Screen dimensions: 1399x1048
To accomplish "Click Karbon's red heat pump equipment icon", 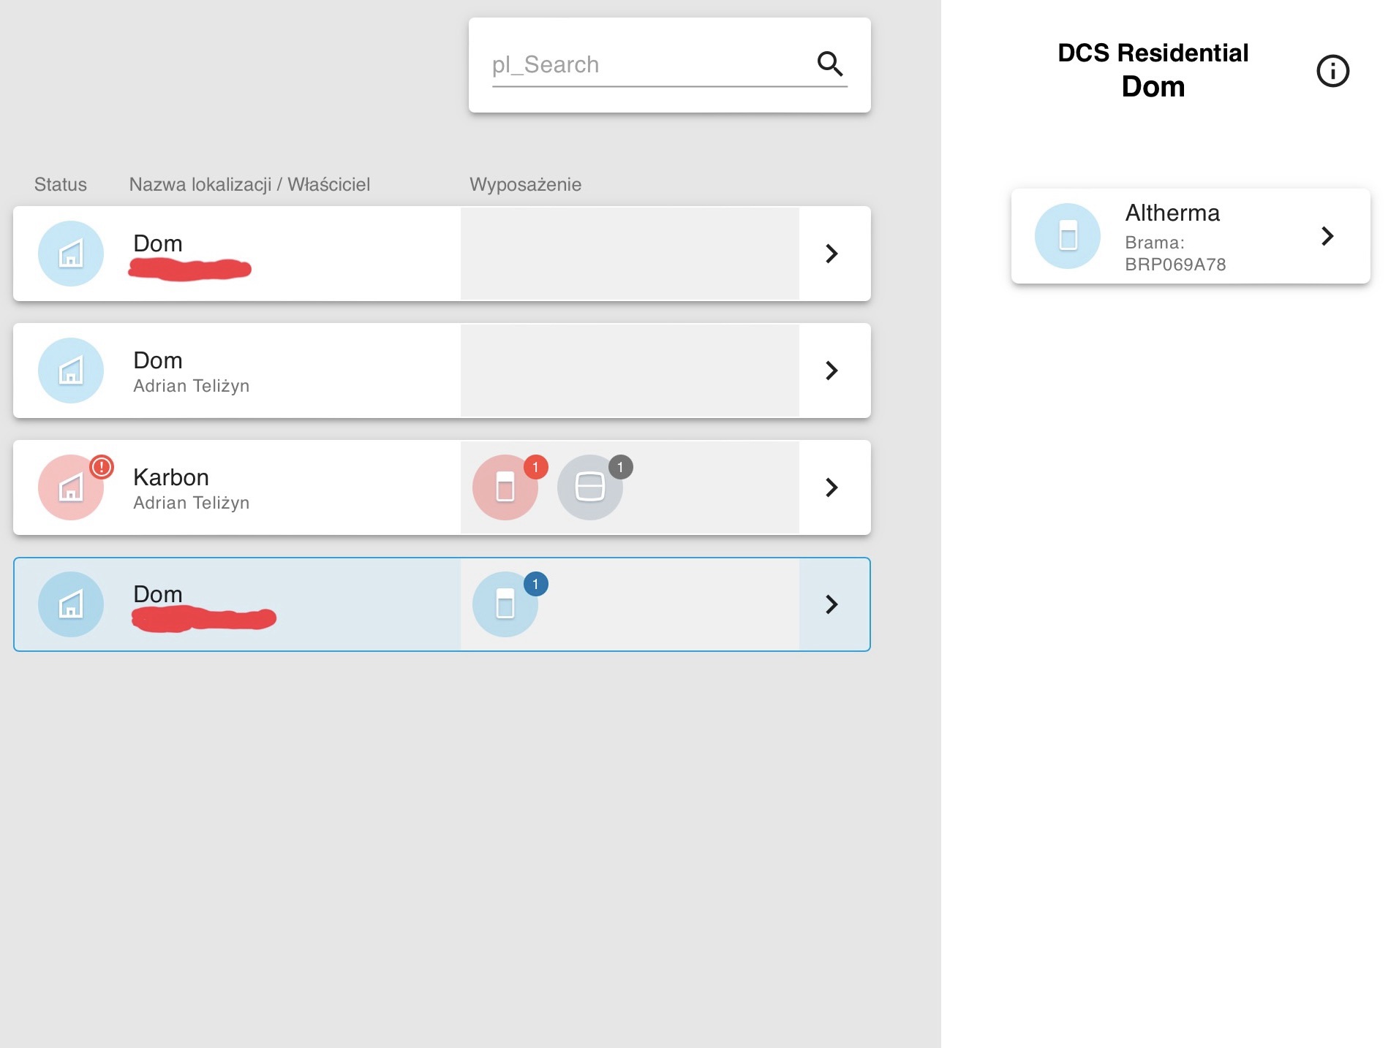I will [x=505, y=487].
